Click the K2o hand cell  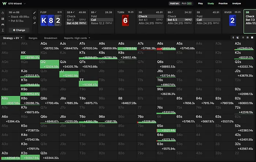(x=30, y=155)
